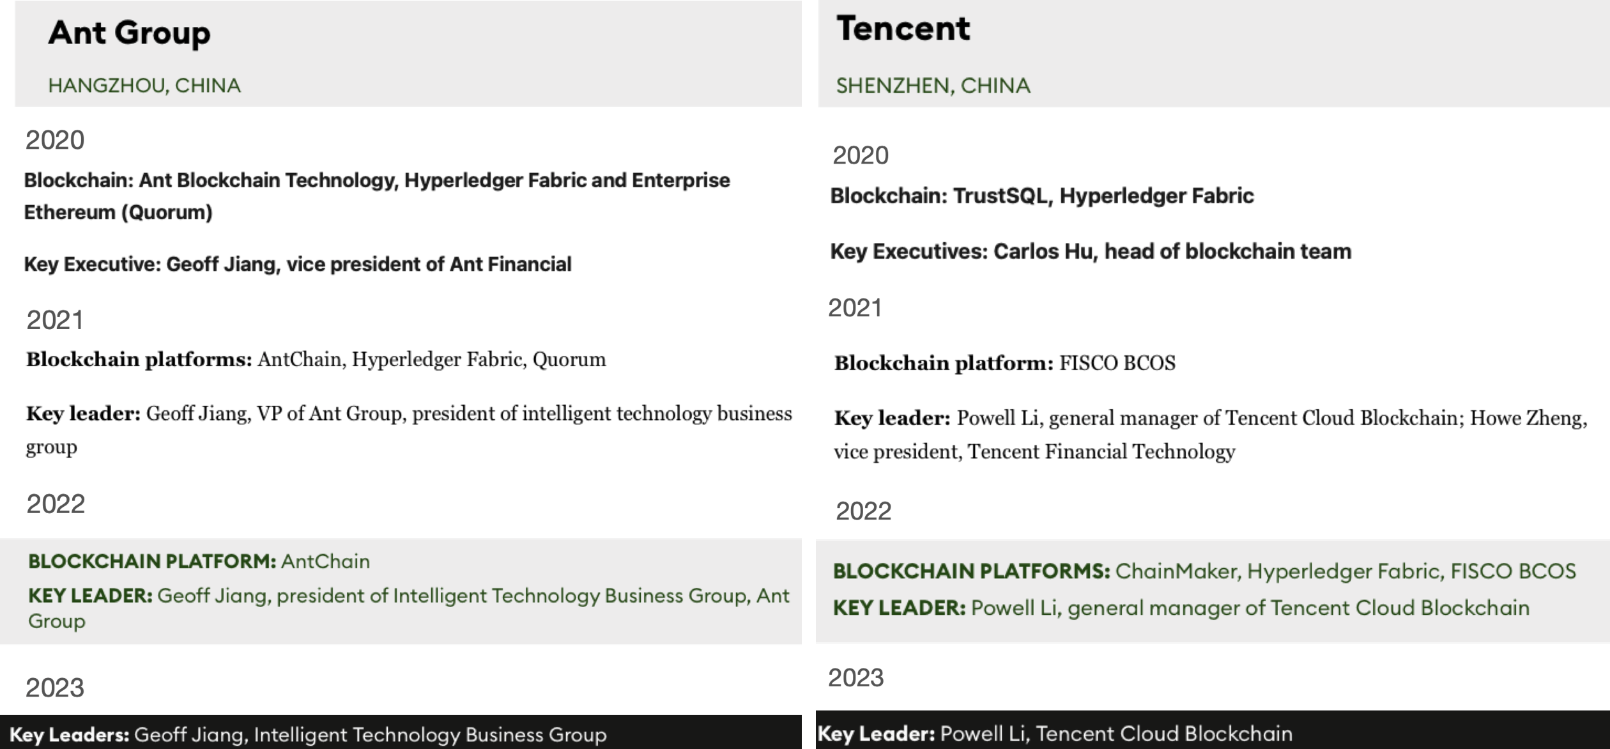Click SHENZHEN, CHINA location text
Image resolution: width=1610 pixels, height=749 pixels.
(933, 86)
